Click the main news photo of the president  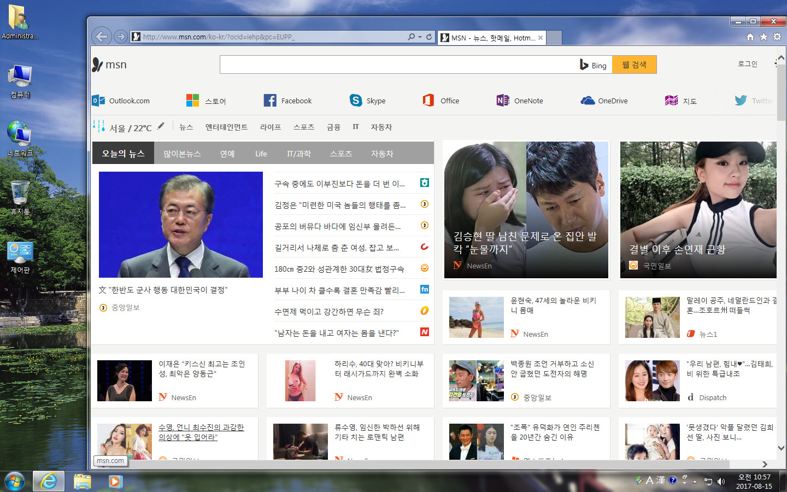pyautogui.click(x=181, y=225)
